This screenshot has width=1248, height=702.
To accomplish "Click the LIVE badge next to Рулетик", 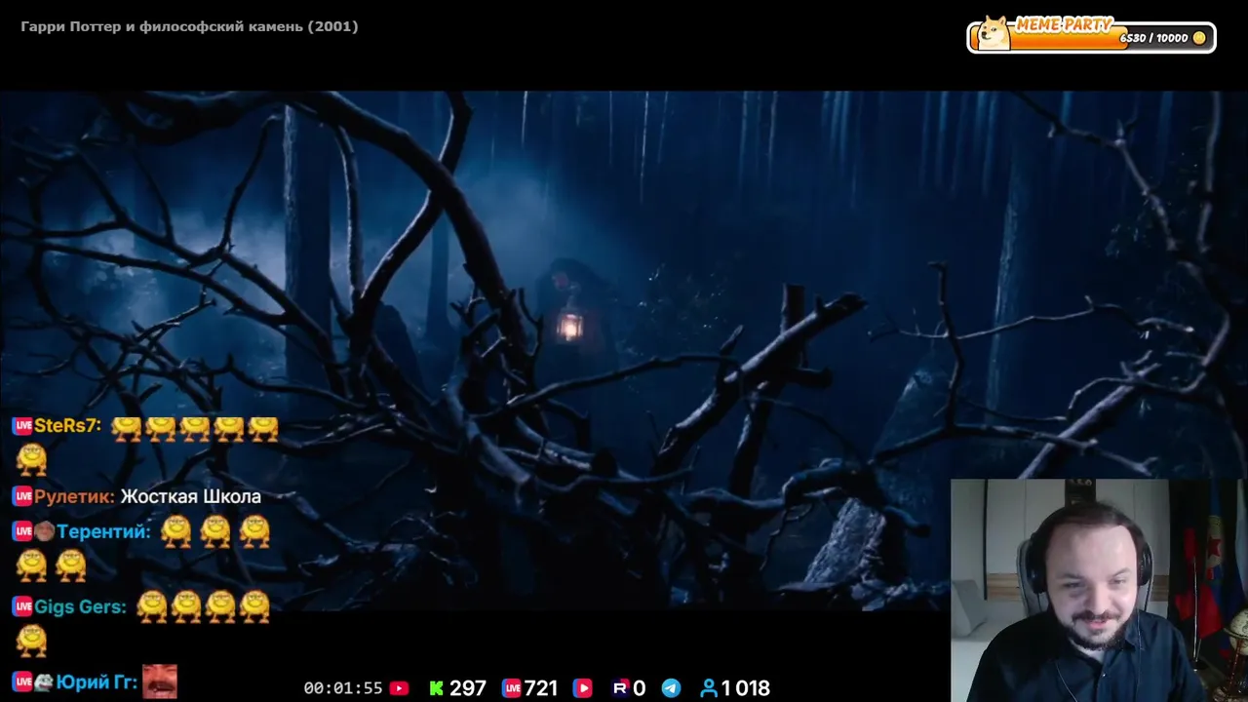I will (22, 496).
